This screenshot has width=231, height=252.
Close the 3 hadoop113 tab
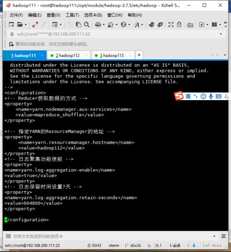click(130, 56)
